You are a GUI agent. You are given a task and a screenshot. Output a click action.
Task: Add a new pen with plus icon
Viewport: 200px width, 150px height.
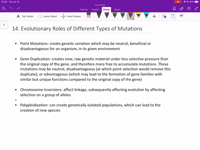point(154,16)
